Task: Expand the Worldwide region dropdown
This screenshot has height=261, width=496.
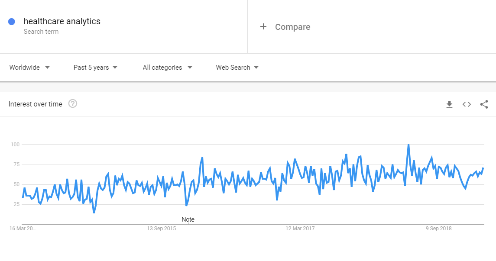Action: pos(29,67)
